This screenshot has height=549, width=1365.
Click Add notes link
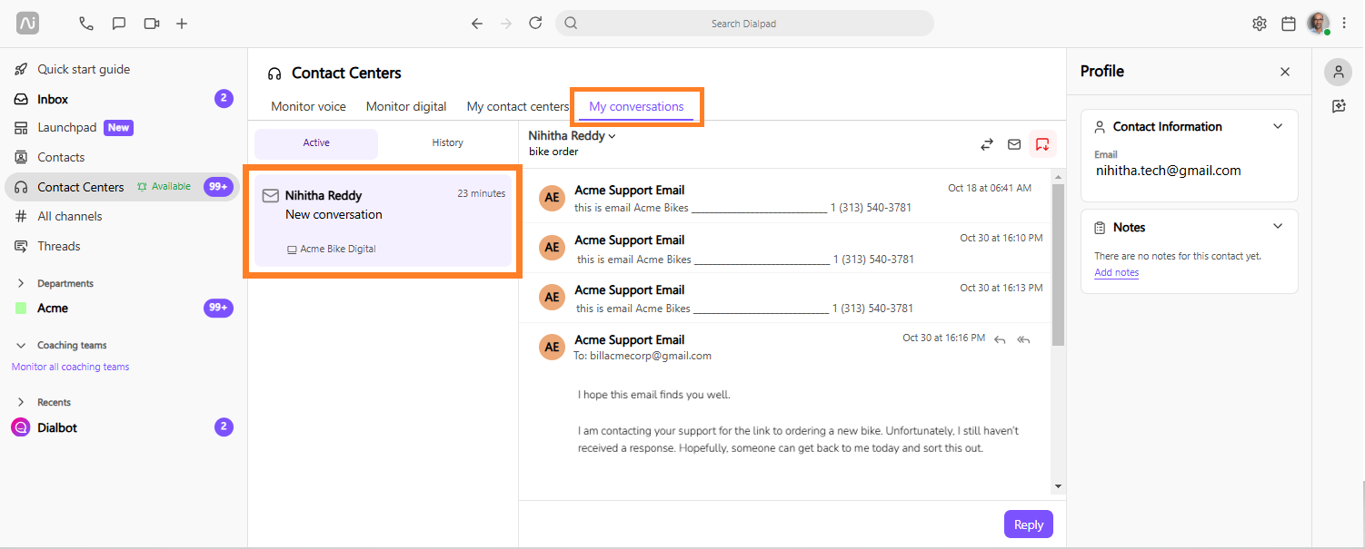pyautogui.click(x=1116, y=272)
